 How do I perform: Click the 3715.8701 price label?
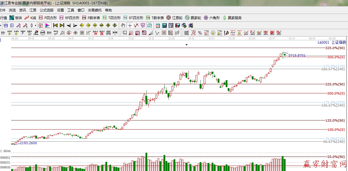(x=297, y=55)
